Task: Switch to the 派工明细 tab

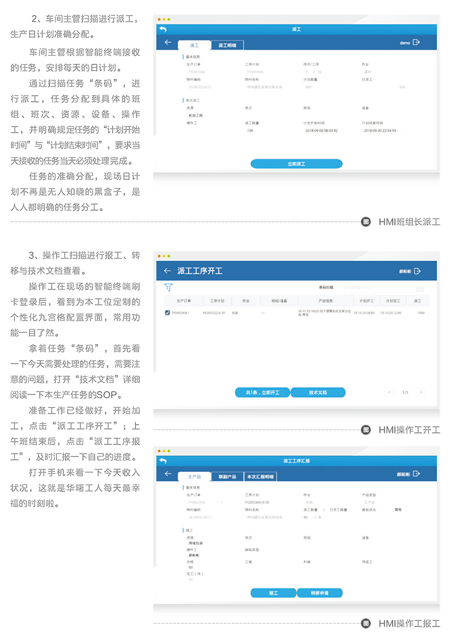Action: 227,46
